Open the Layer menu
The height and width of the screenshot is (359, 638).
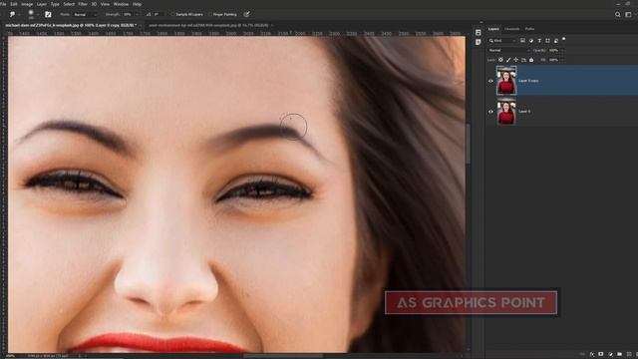42,4
